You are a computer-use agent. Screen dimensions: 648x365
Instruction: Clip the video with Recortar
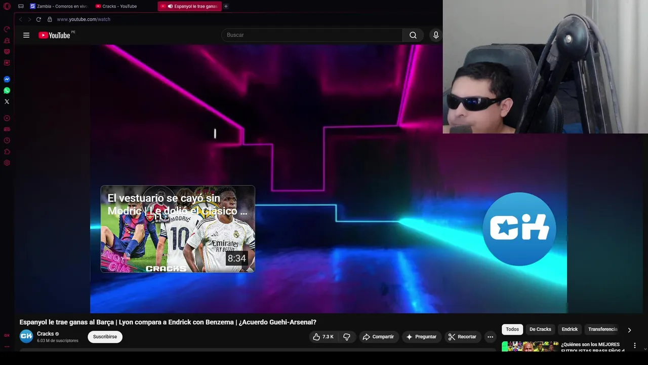(462, 337)
